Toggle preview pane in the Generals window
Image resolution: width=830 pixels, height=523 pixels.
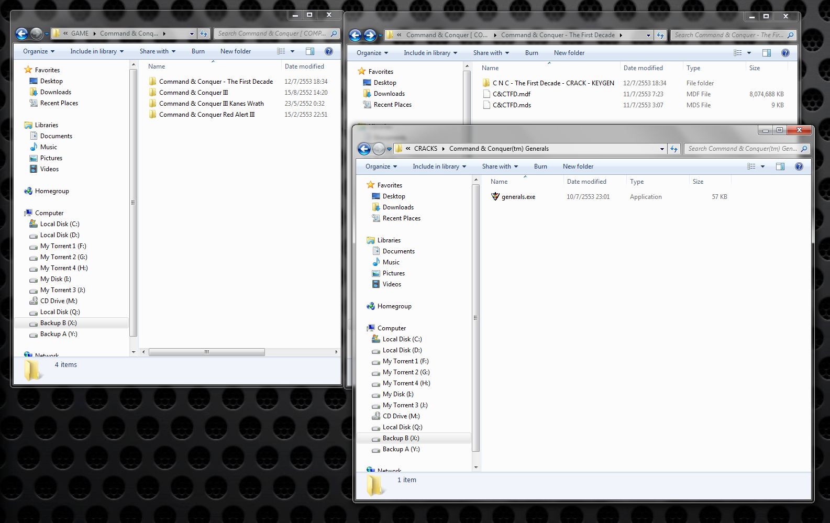(x=780, y=166)
